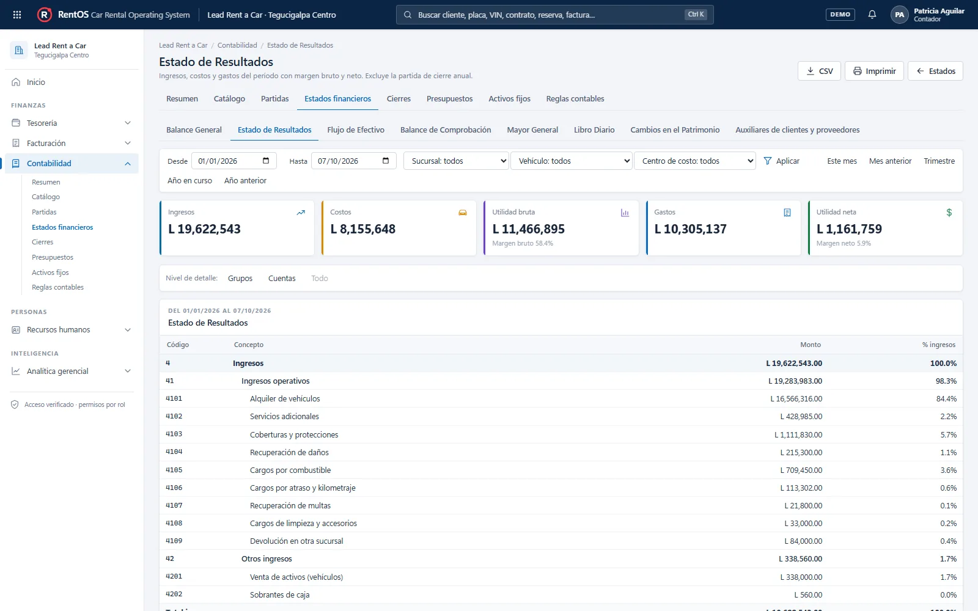Open the Vehículo filter dropdown
Image resolution: width=978 pixels, height=611 pixels.
571,161
